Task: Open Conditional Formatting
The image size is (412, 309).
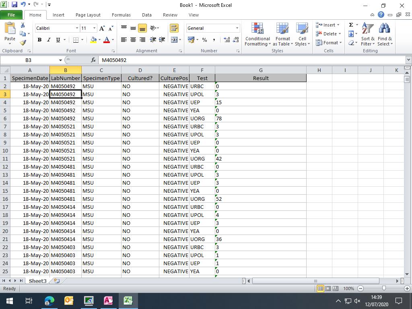Action: (257, 34)
